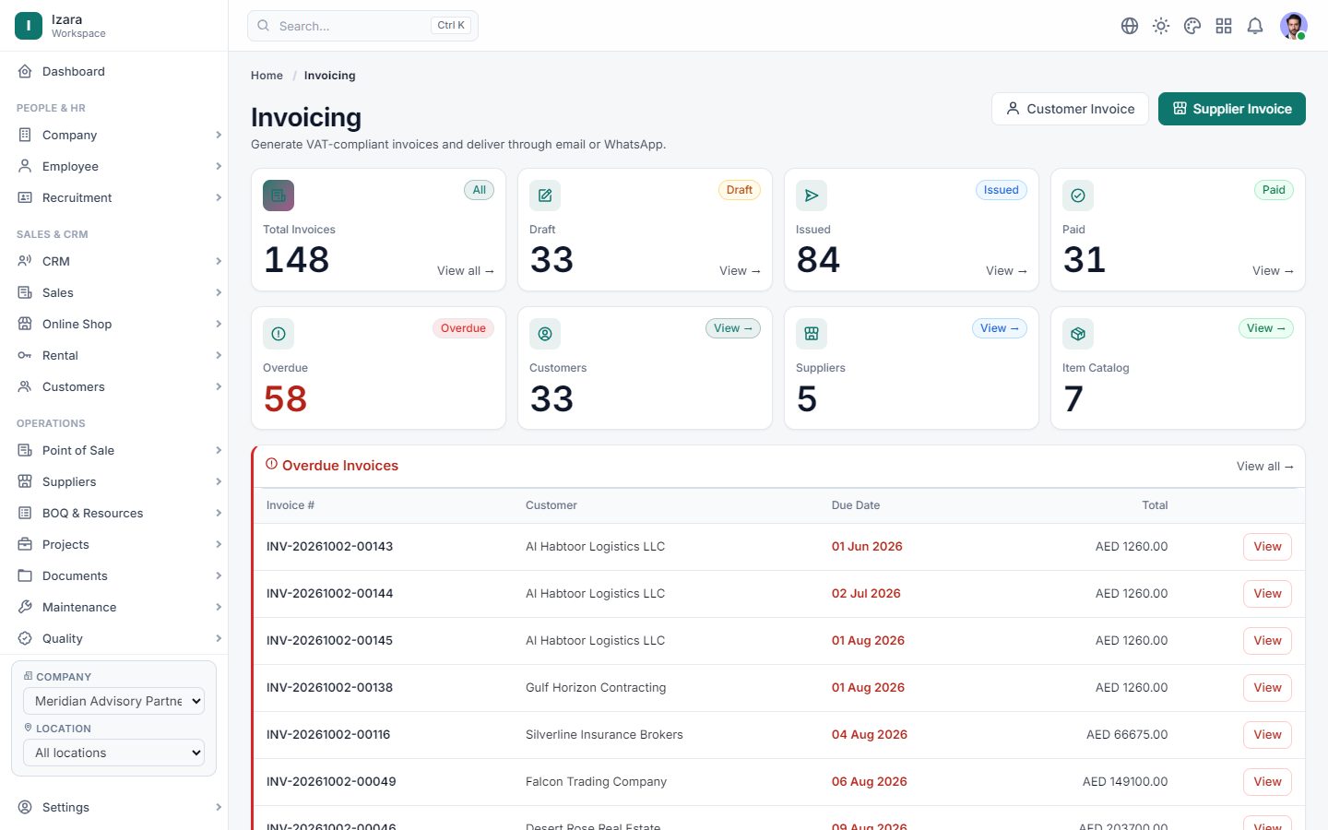Image resolution: width=1328 pixels, height=830 pixels.
Task: Focus the Search field
Action: (362, 26)
